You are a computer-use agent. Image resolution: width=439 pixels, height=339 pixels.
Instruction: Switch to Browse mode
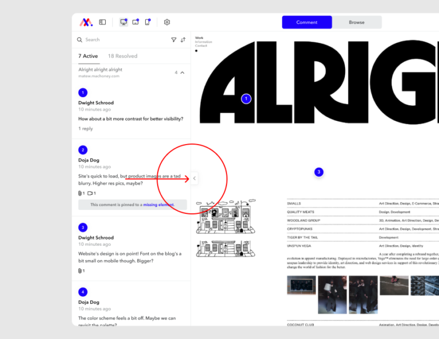[x=357, y=22]
